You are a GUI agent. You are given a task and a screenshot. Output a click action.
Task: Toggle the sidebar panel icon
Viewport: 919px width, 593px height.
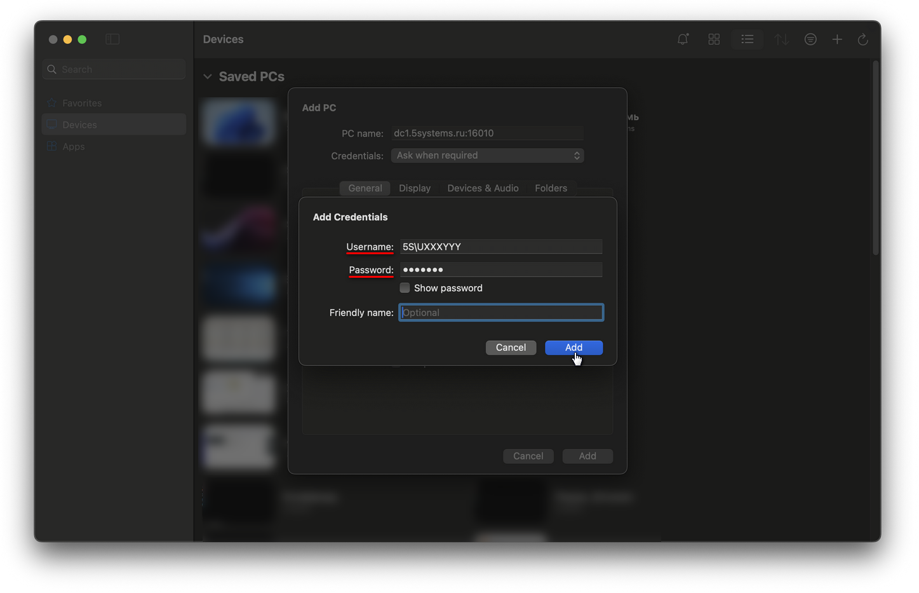click(x=112, y=39)
